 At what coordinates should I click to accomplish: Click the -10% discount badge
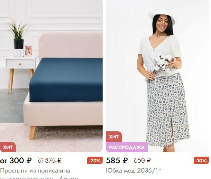point(201,160)
